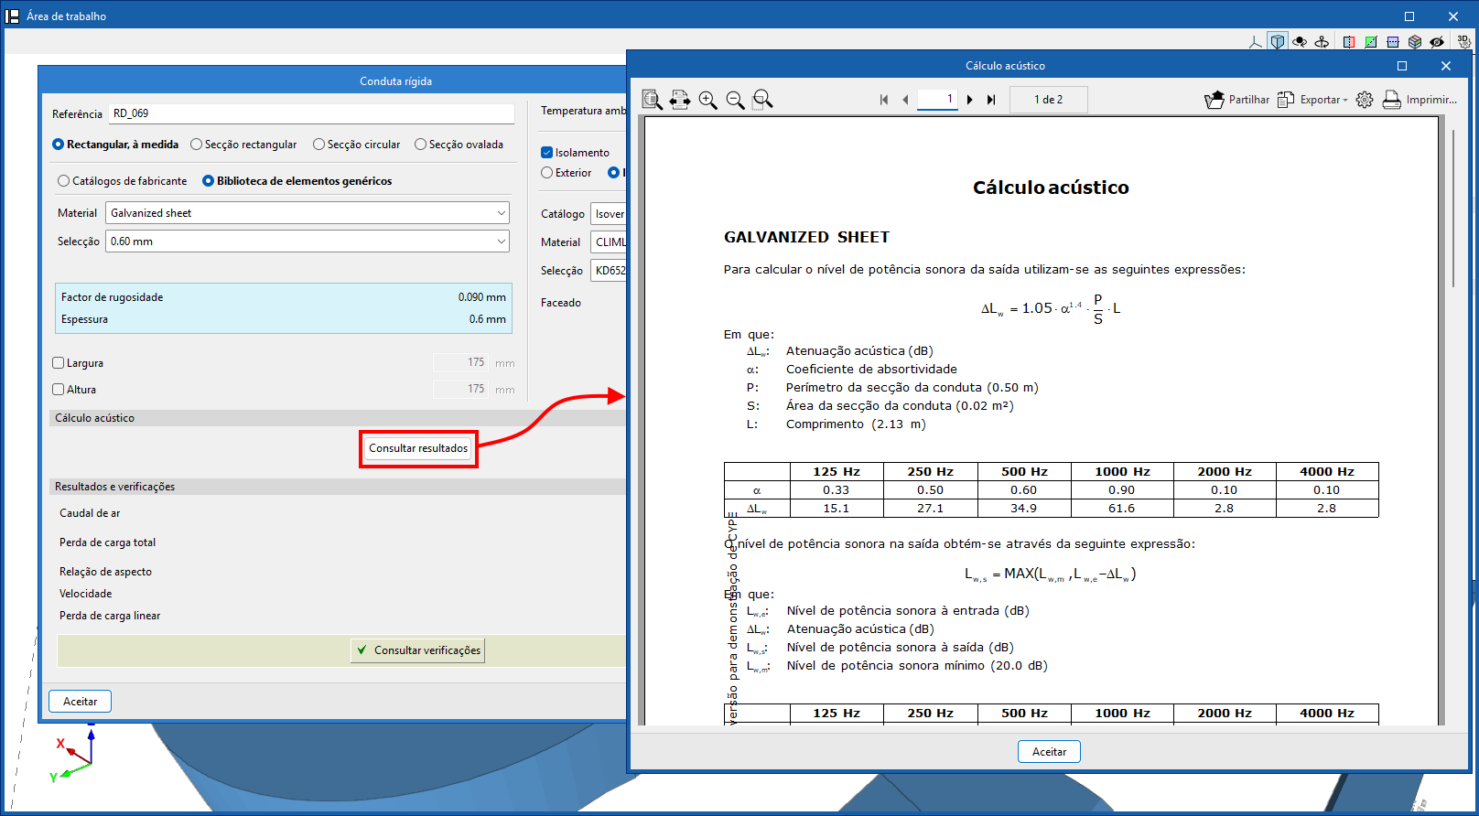
Task: Close the Cálculo acústico window
Action: [x=1446, y=66]
